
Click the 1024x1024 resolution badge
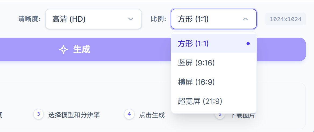[286, 19]
